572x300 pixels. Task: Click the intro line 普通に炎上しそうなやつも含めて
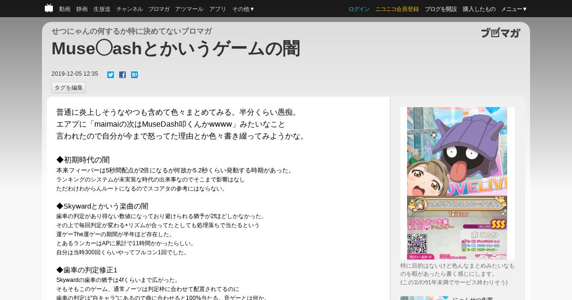178,112
